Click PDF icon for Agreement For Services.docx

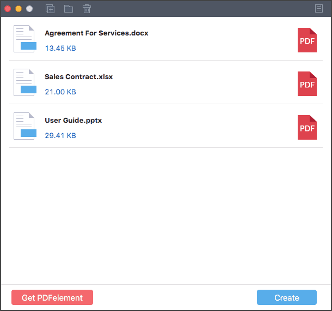[x=307, y=40]
